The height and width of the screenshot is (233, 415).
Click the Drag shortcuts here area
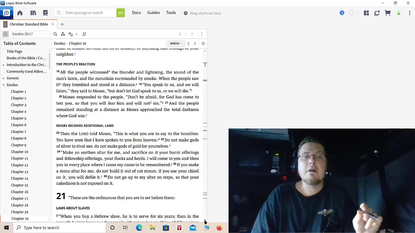[x=202, y=13]
